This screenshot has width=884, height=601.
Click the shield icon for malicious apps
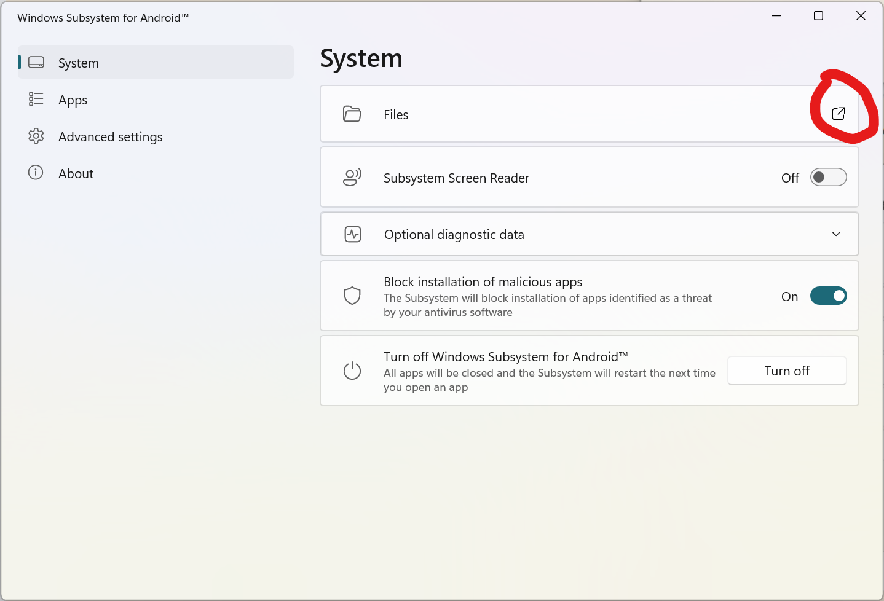pyautogui.click(x=352, y=296)
